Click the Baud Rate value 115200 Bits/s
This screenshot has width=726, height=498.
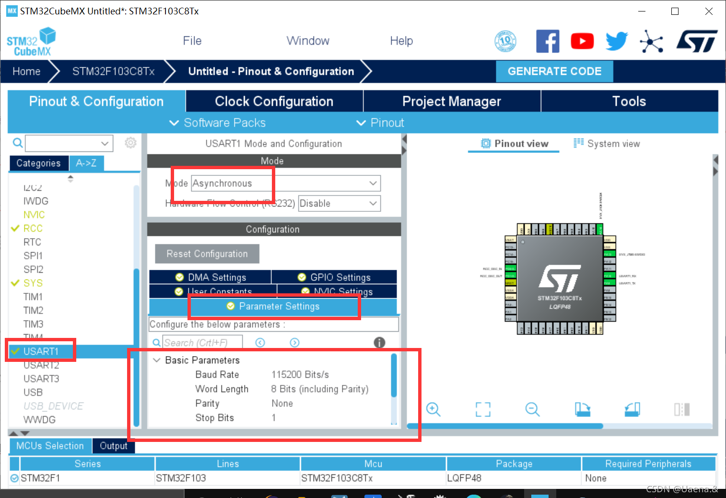click(300, 374)
